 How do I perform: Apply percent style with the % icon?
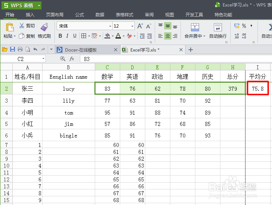tap(244, 26)
